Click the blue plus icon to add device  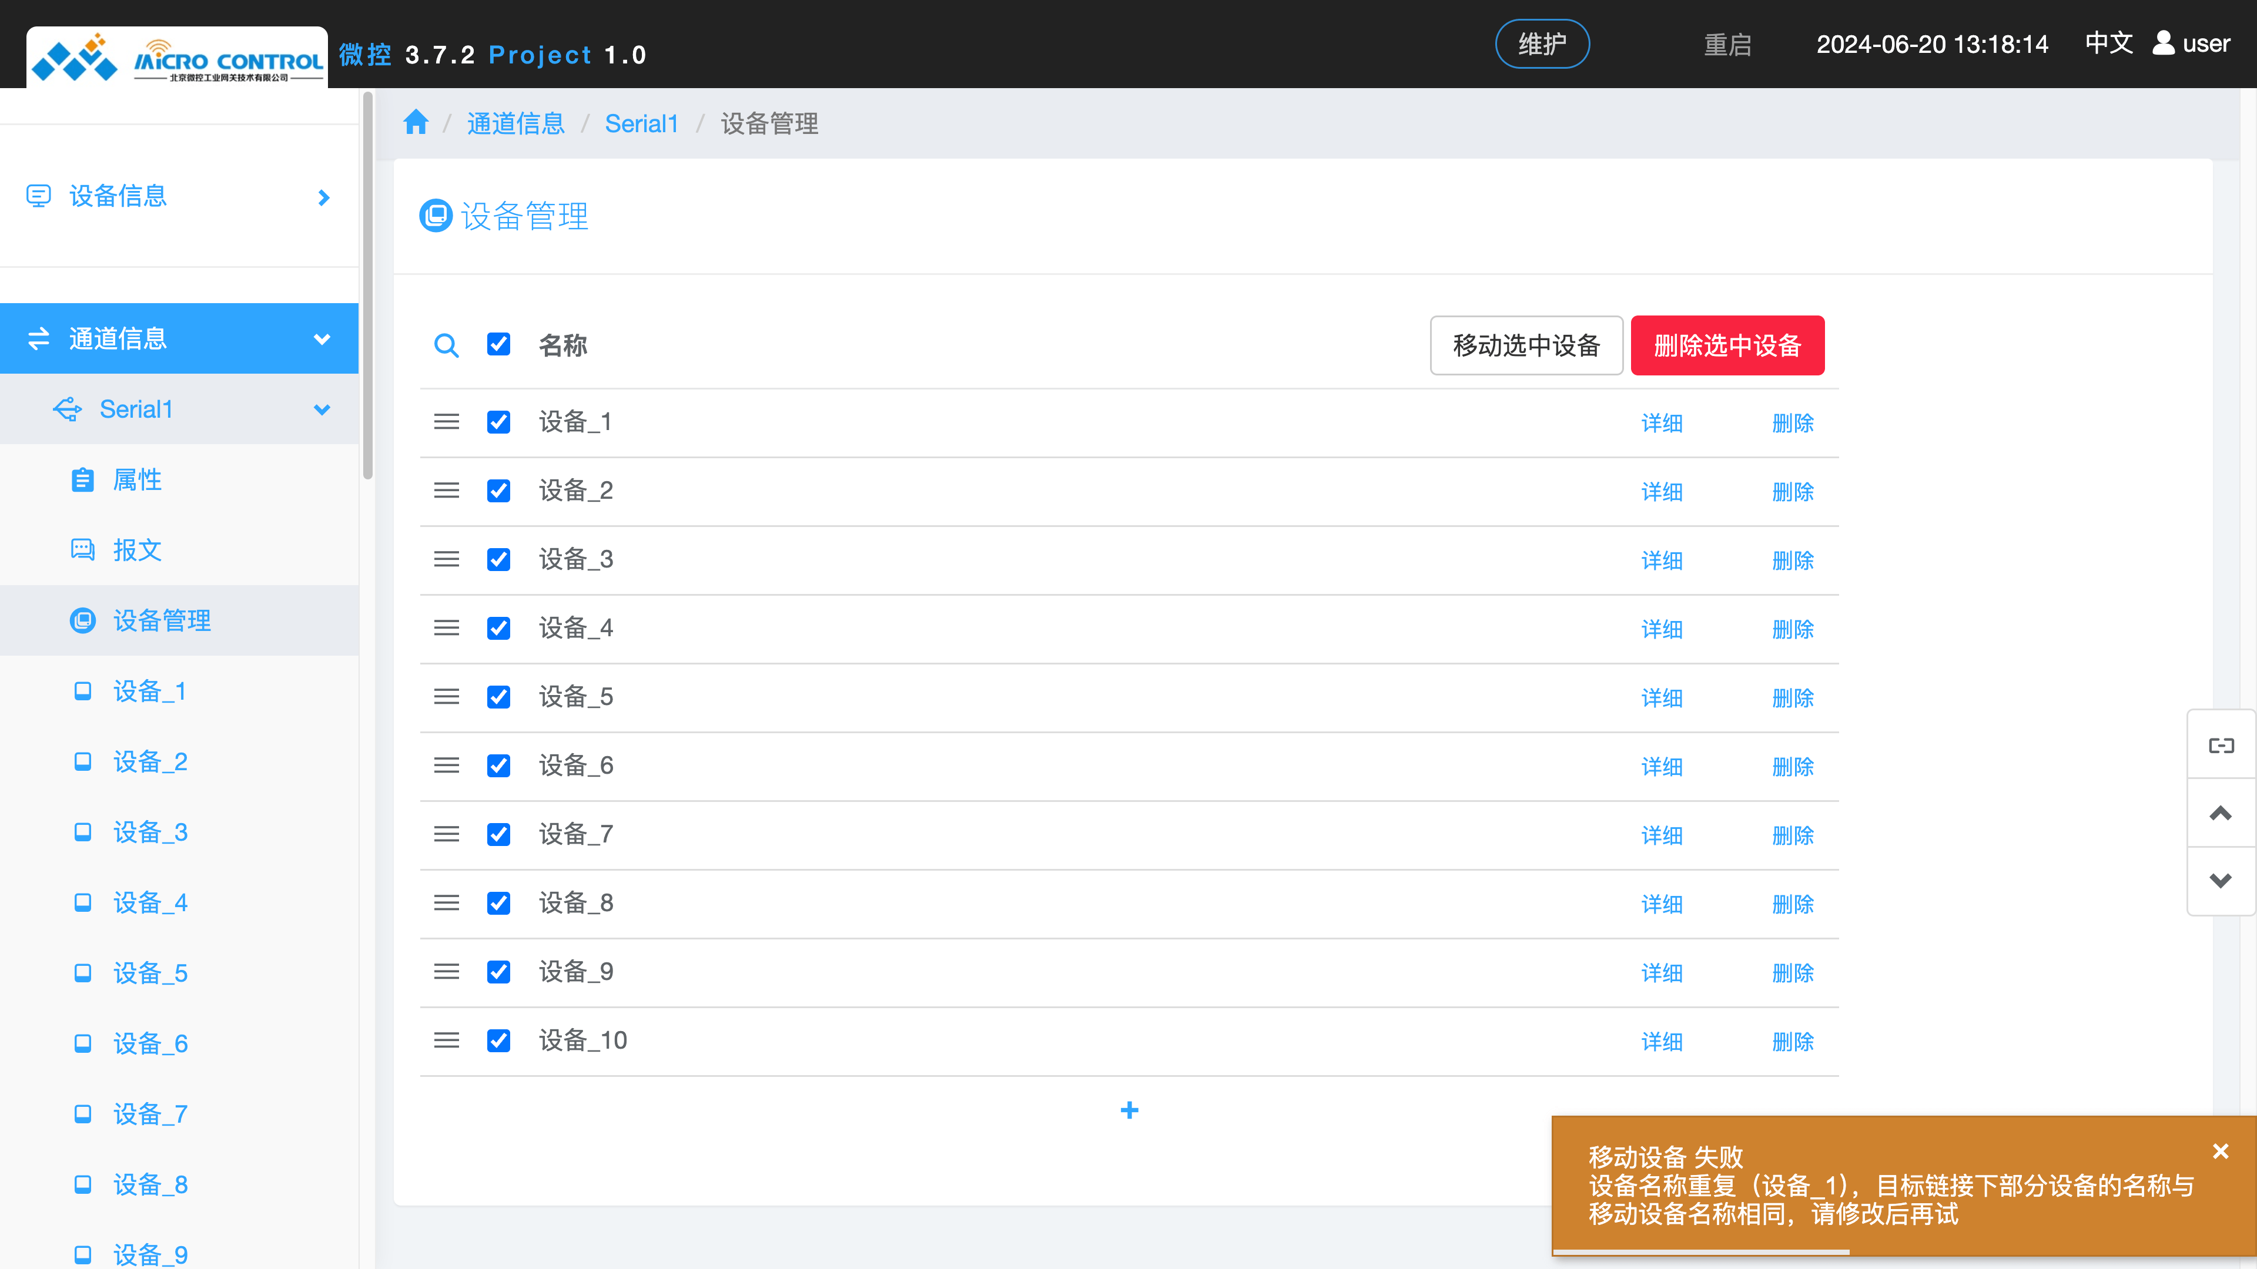[x=1129, y=1110]
